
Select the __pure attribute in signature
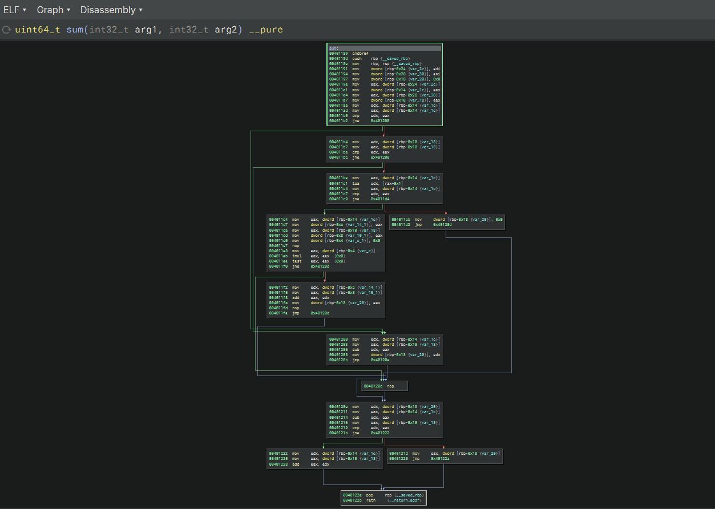click(x=265, y=30)
